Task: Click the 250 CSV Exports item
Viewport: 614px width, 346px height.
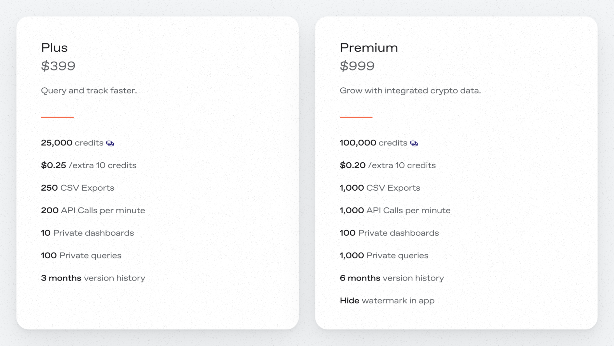Action: coord(77,188)
